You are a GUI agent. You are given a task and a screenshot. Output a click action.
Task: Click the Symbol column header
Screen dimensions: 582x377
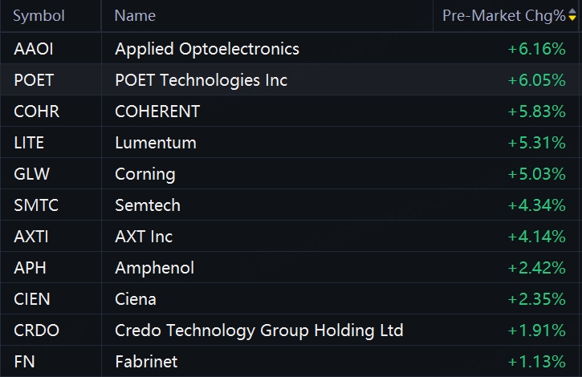(x=39, y=15)
